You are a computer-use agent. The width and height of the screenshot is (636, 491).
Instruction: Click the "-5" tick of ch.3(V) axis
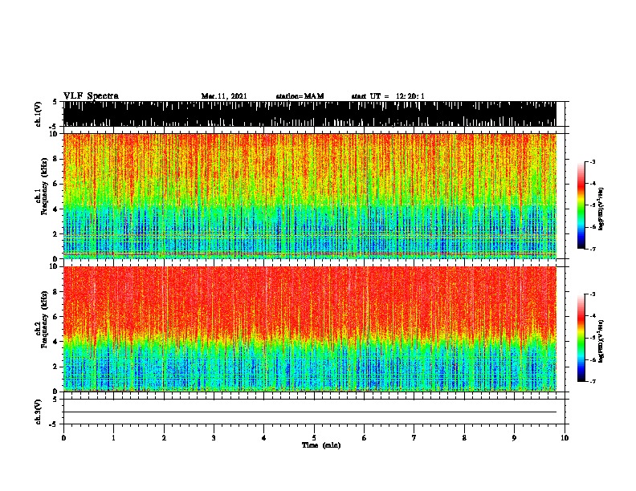(x=54, y=424)
